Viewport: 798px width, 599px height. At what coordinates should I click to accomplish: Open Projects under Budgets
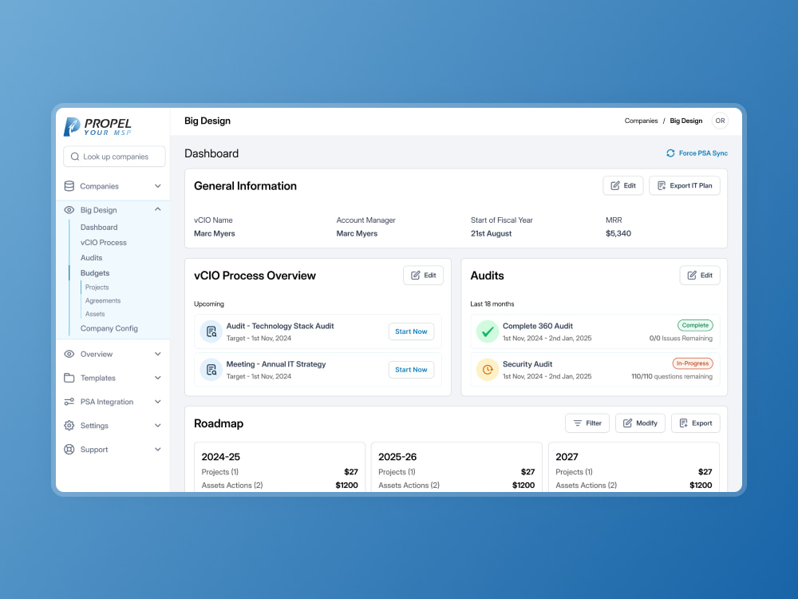(x=97, y=288)
